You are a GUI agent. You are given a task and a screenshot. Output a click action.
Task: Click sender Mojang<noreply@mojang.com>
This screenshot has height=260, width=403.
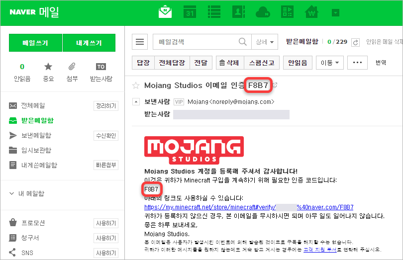tap(231, 102)
